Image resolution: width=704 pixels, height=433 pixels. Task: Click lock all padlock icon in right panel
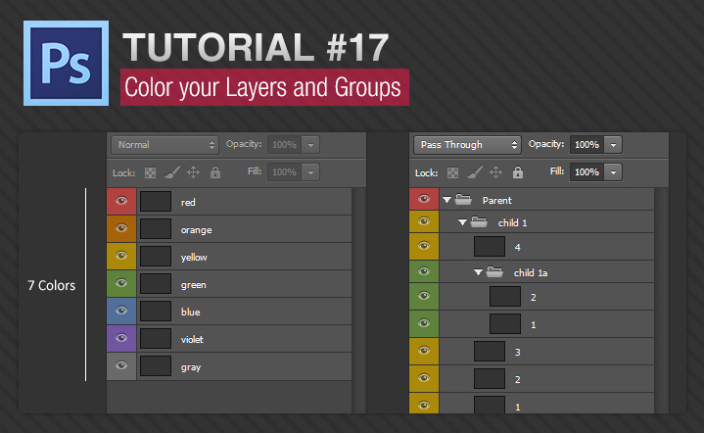pos(517,172)
